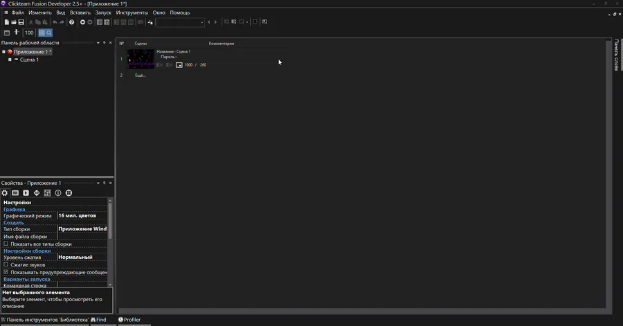
Task: Open the Окно menu
Action: (159, 12)
